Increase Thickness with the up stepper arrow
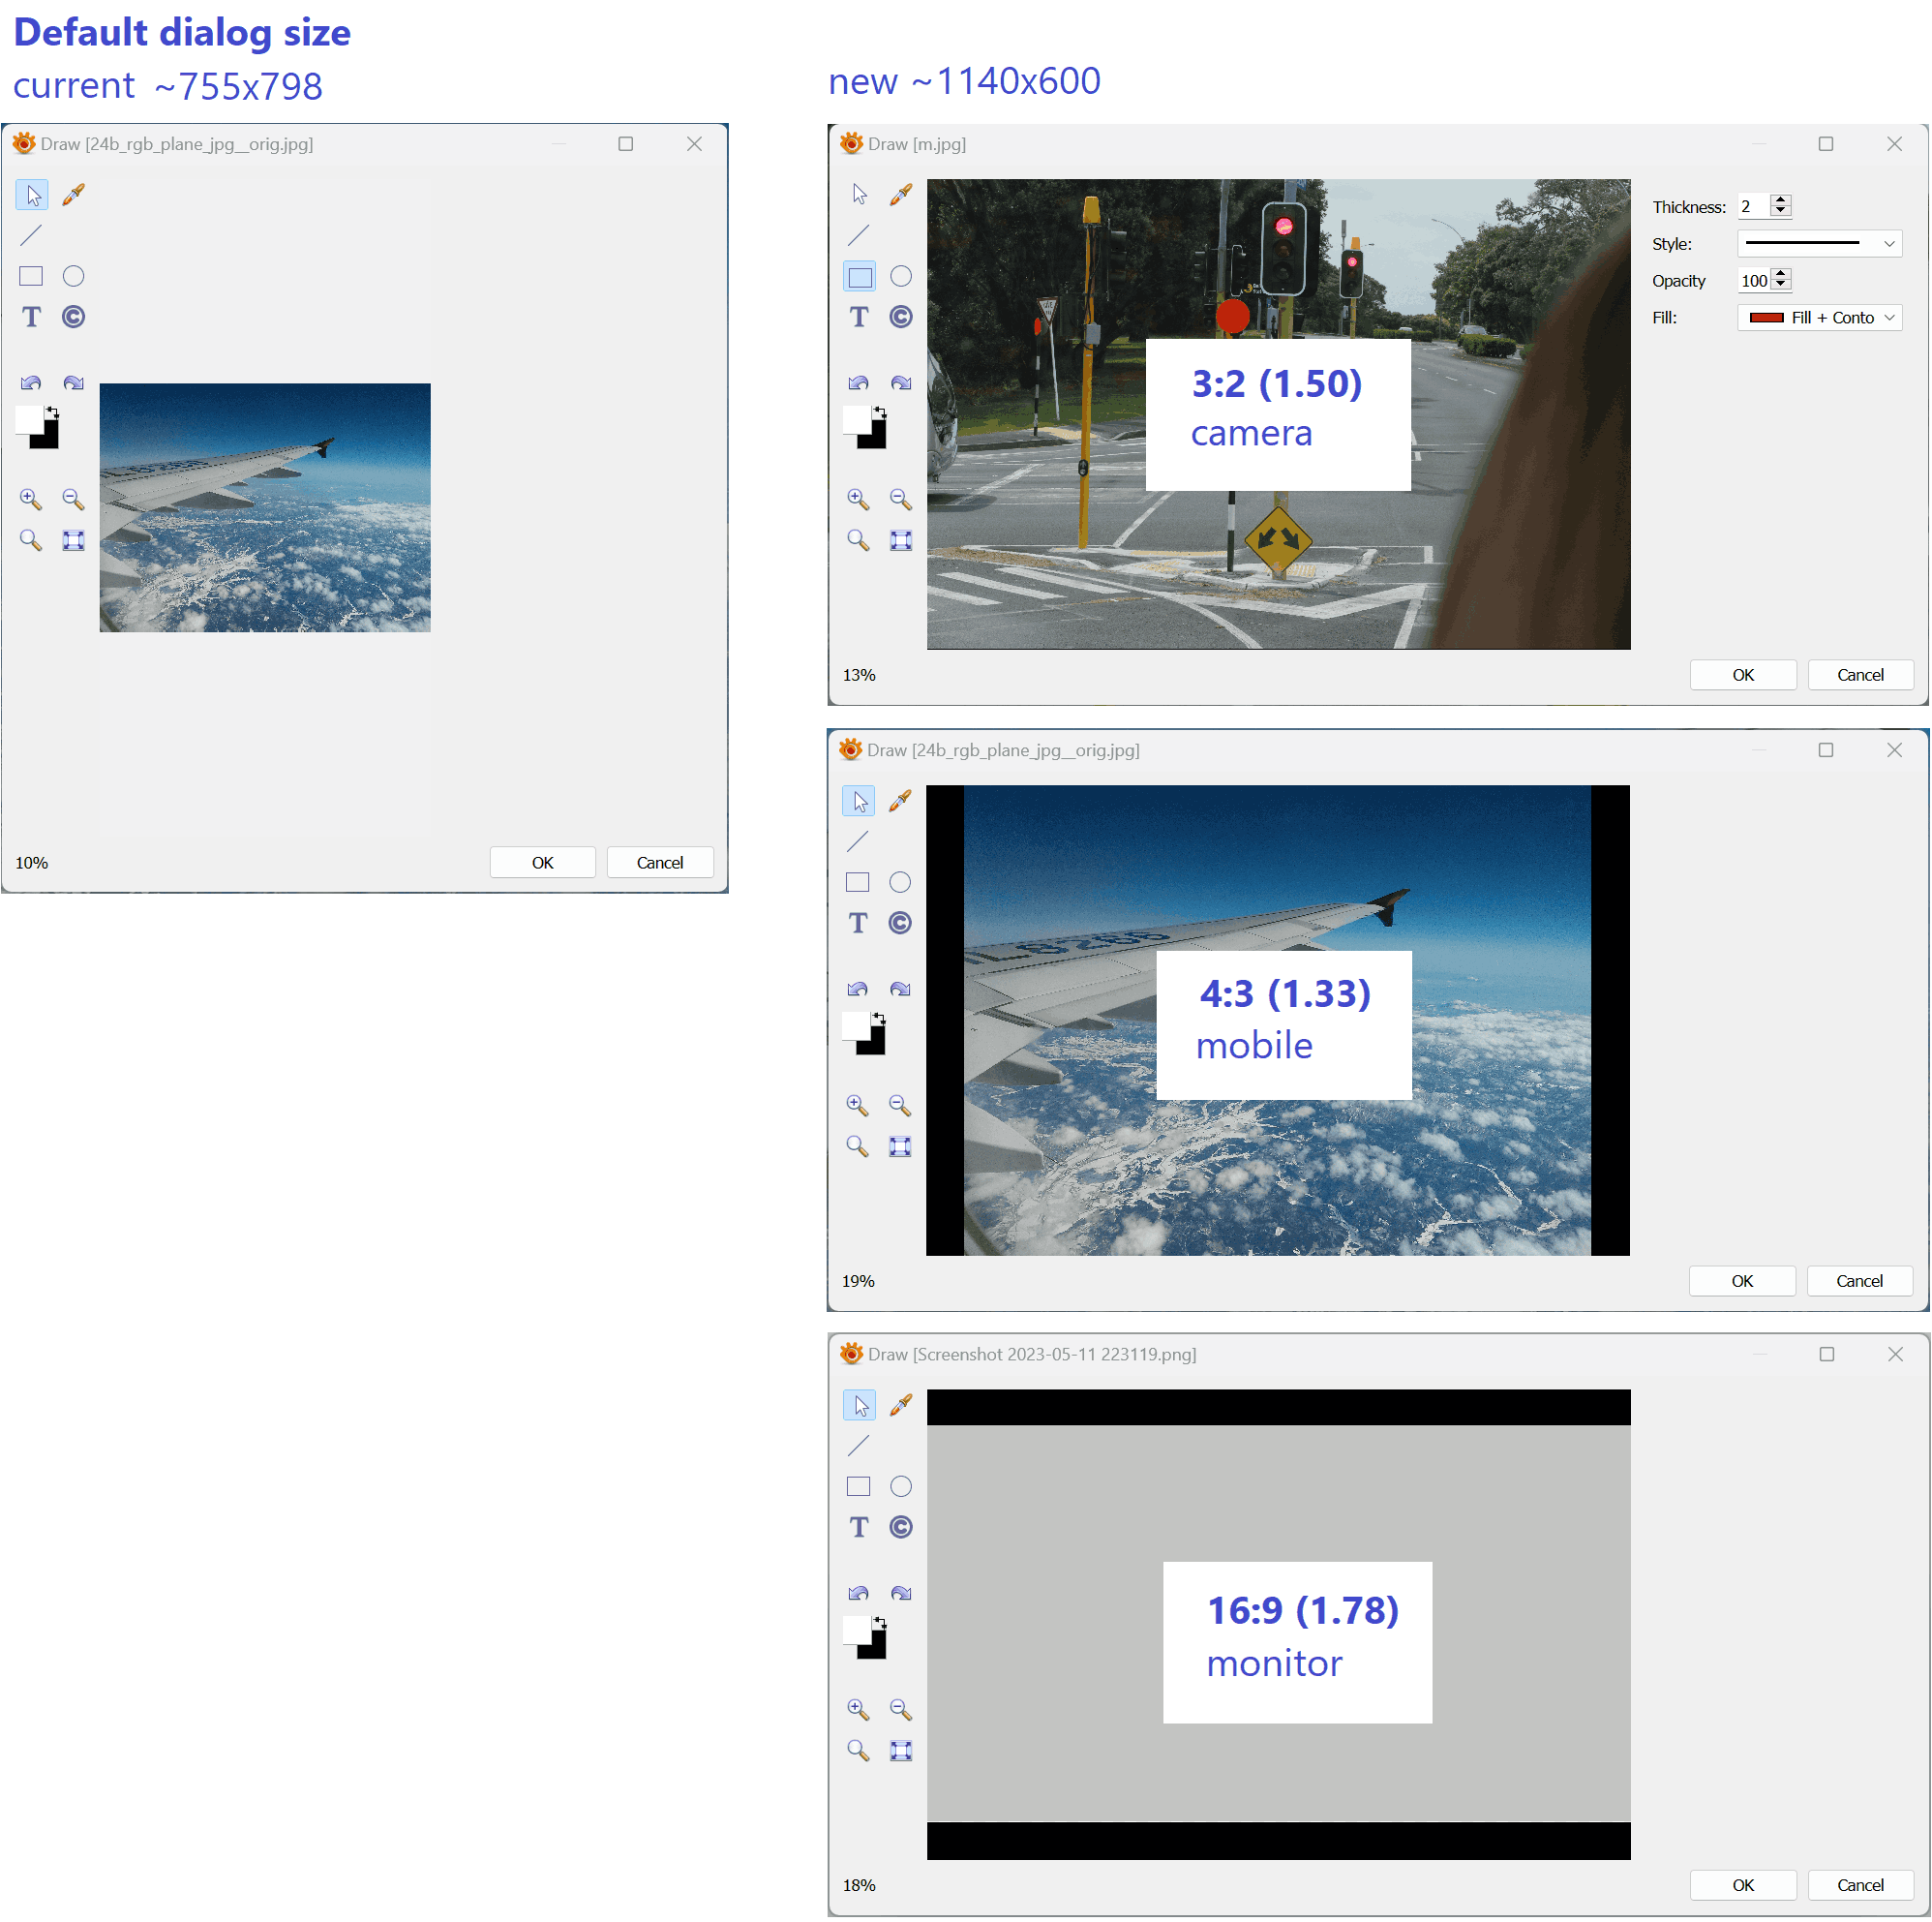1932x1922 pixels. [1781, 200]
